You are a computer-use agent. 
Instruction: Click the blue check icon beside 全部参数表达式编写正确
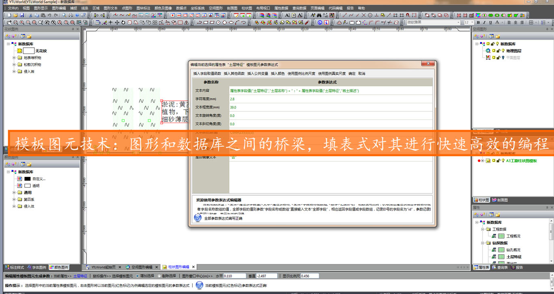pos(198,218)
